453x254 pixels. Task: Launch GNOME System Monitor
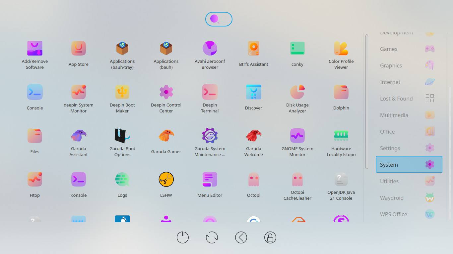click(297, 142)
